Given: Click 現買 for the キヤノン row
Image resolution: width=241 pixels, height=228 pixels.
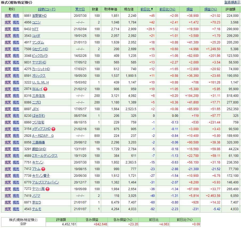Looking at the screenshot, I should [x=8, y=162].
